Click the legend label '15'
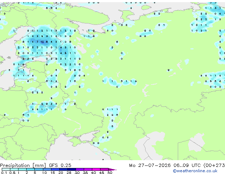225x174 pixels. pyautogui.click(x=53, y=173)
